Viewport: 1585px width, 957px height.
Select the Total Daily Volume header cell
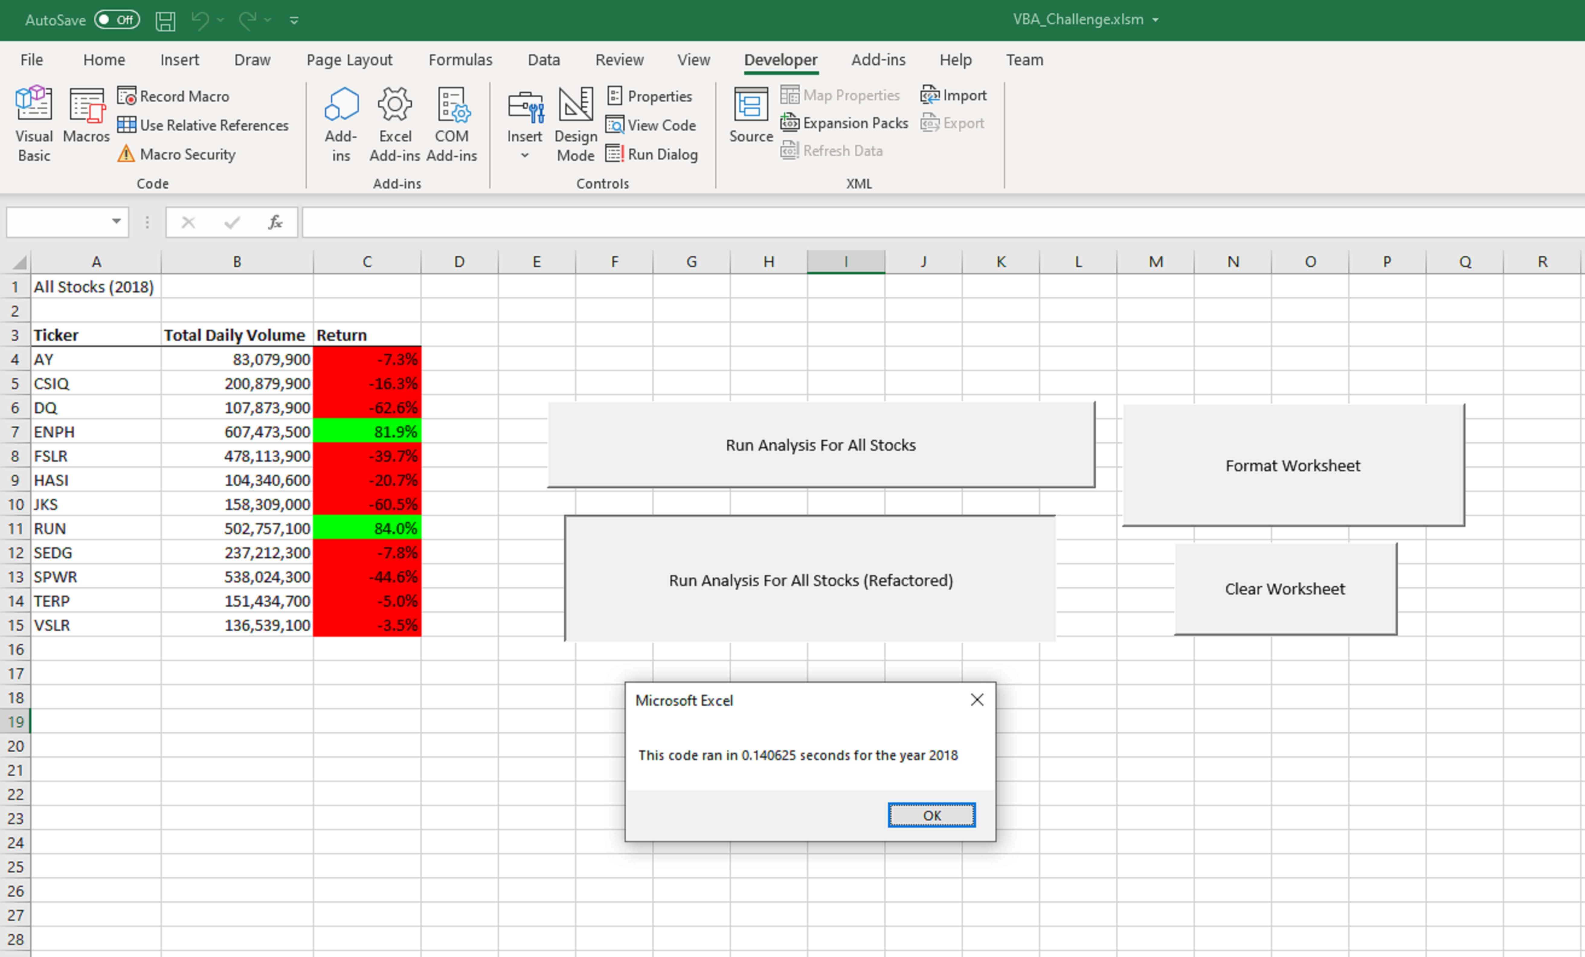coord(237,335)
